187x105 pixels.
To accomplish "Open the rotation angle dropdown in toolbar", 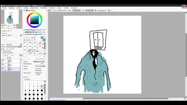I will [x=86, y=10].
